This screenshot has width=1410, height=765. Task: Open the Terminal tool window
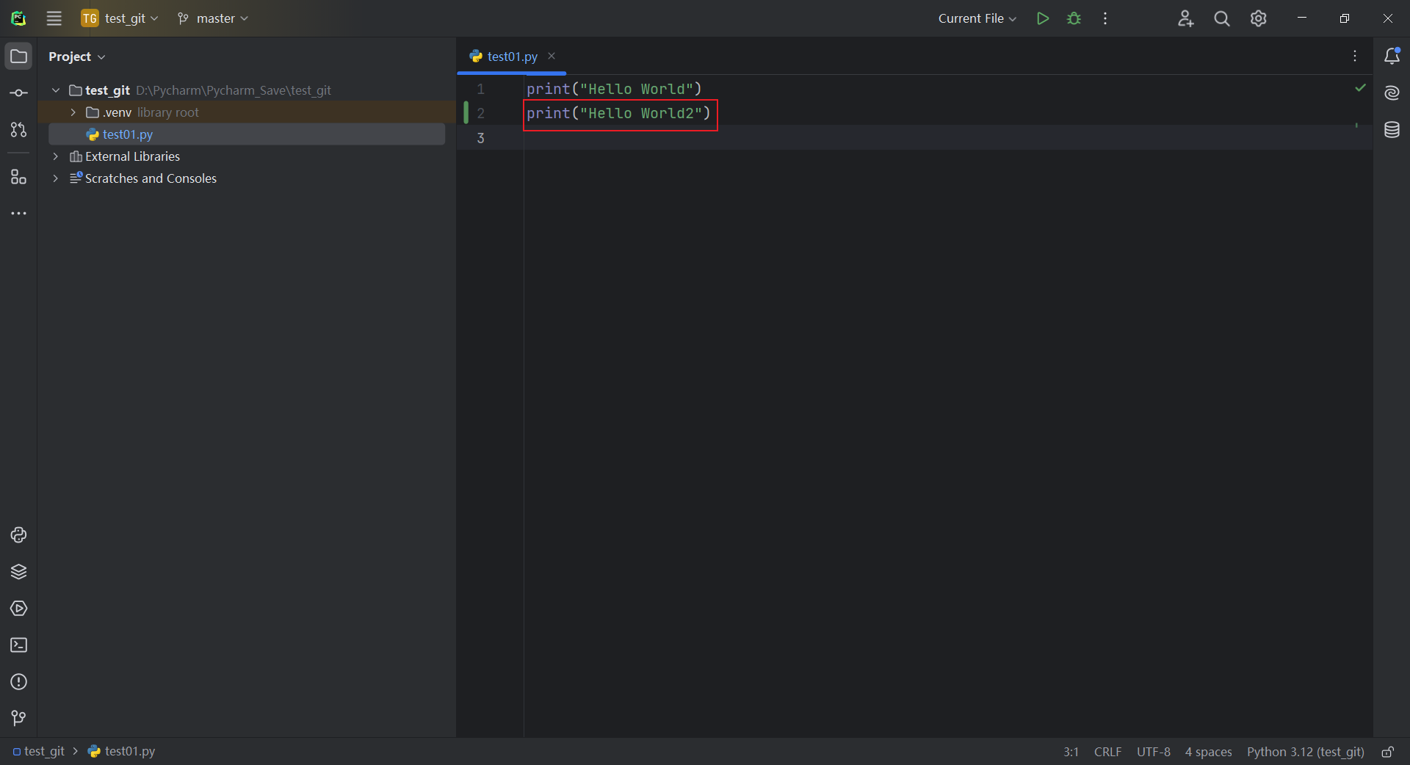pyautogui.click(x=19, y=645)
